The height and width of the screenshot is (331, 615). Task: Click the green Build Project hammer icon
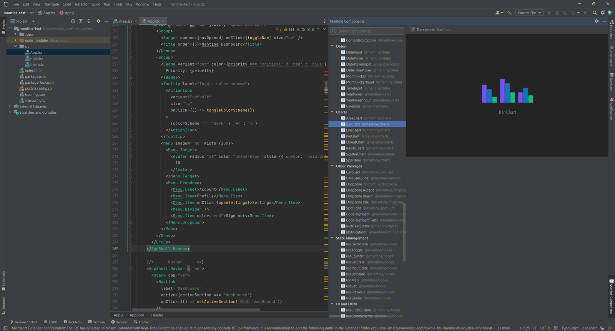(x=509, y=13)
